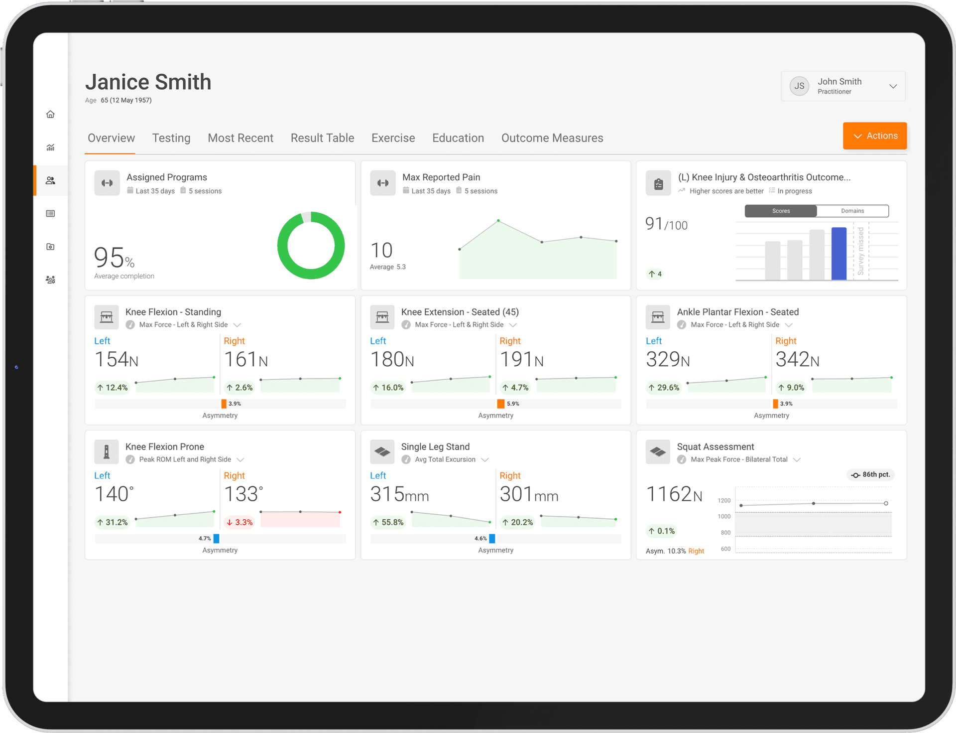Select the patients sidebar icon
Image resolution: width=956 pixels, height=733 pixels.
[x=50, y=180]
